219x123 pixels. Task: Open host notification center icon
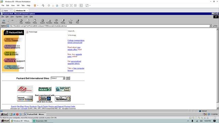(x=215, y=121)
